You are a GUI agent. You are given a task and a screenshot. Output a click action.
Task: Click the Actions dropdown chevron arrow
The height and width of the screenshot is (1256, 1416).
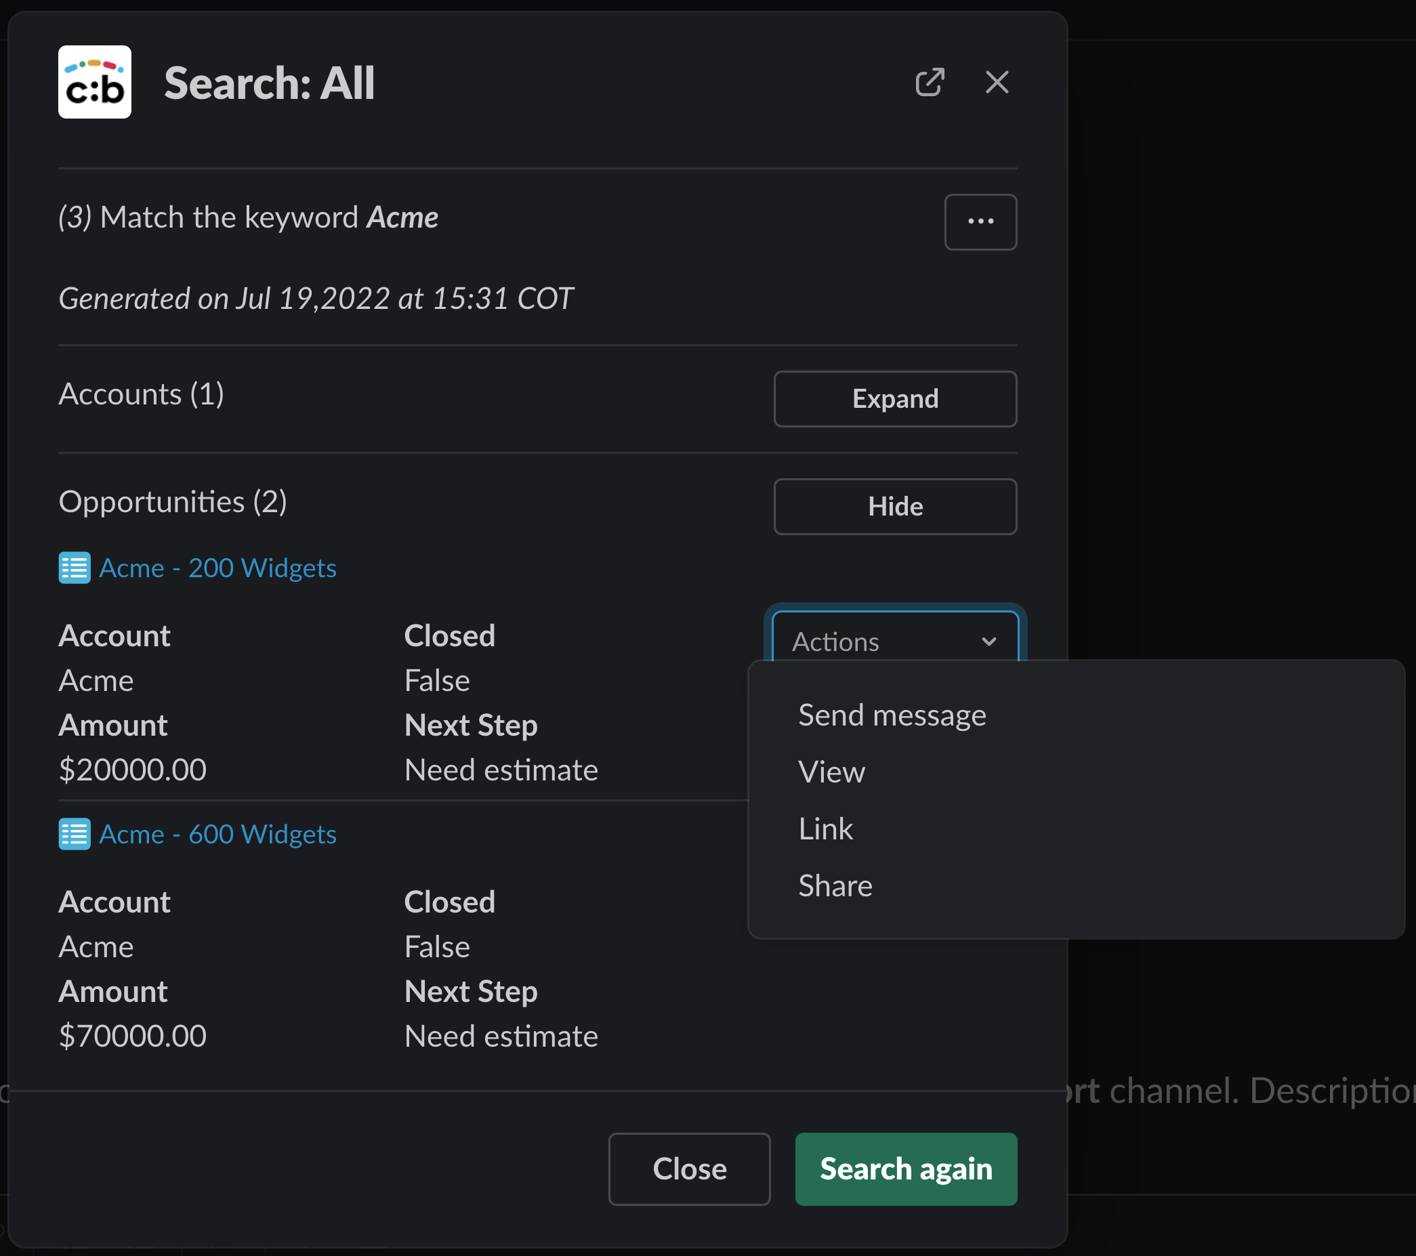[x=988, y=642]
